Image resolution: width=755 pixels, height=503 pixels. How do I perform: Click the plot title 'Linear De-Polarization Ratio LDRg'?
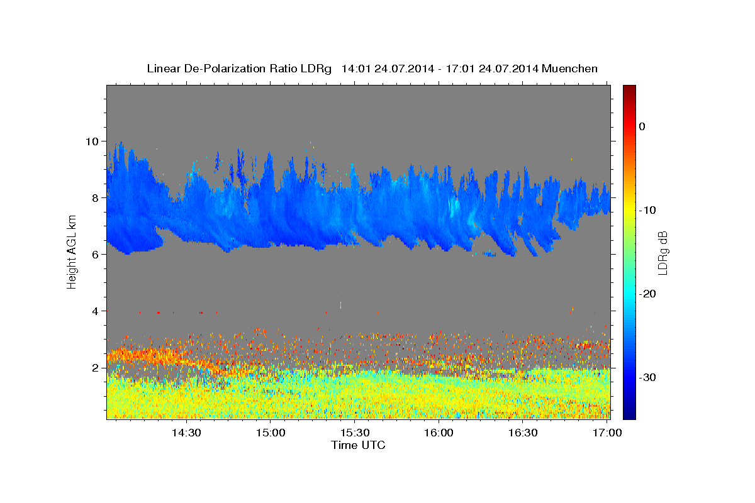pos(238,69)
